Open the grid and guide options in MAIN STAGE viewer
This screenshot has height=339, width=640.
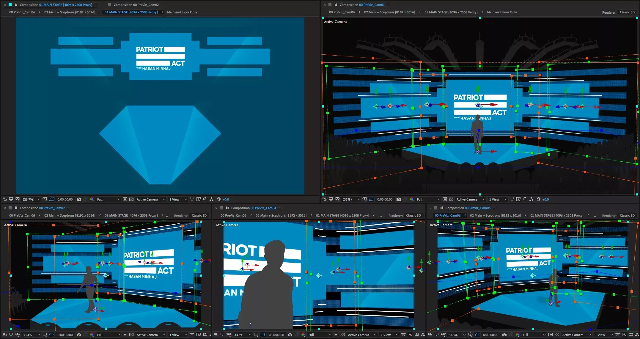click(45, 199)
